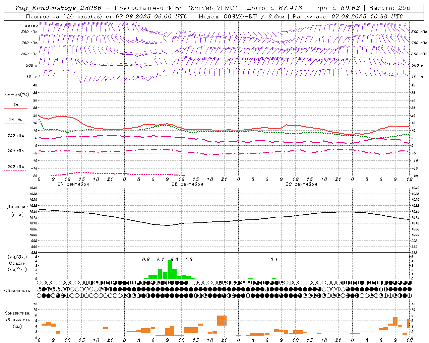The image size is (429, 343).
Task: Click the 08 сентября date label
Action: pos(187,184)
